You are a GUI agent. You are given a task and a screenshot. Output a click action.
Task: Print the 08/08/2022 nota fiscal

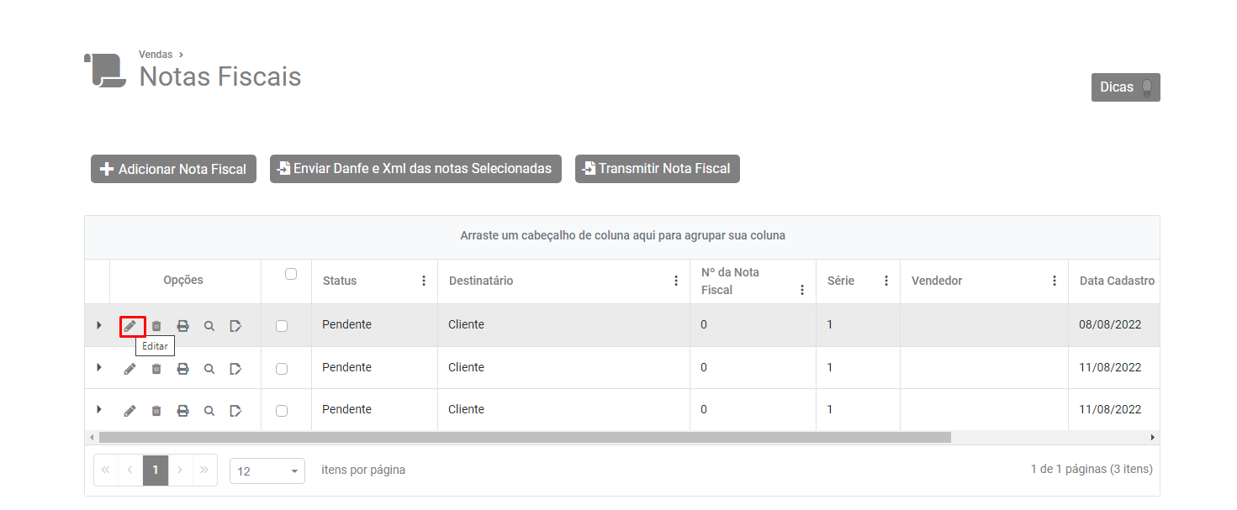pyautogui.click(x=182, y=326)
